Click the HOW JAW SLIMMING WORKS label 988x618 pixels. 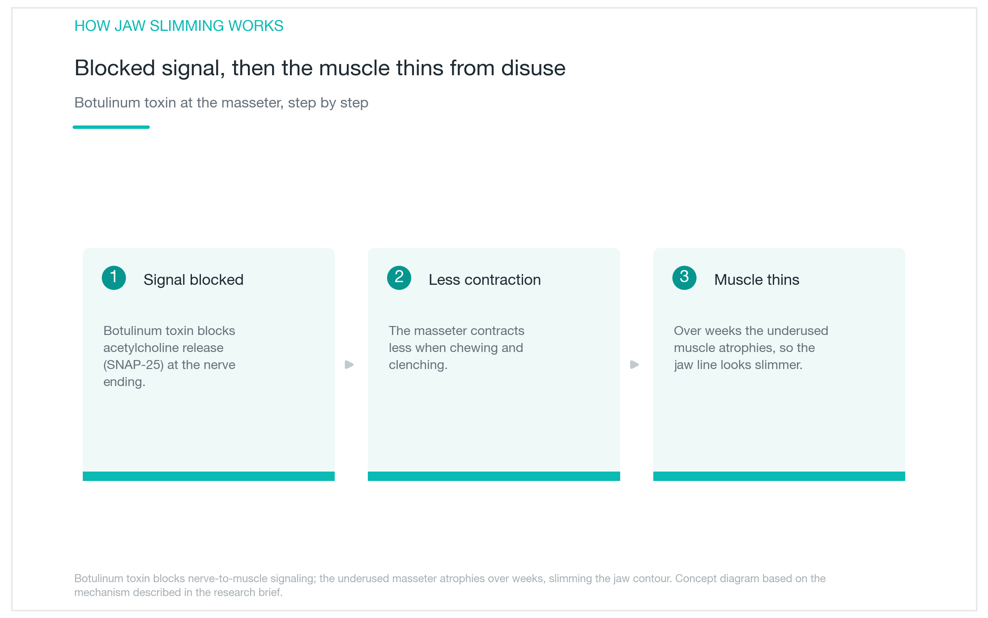(179, 26)
